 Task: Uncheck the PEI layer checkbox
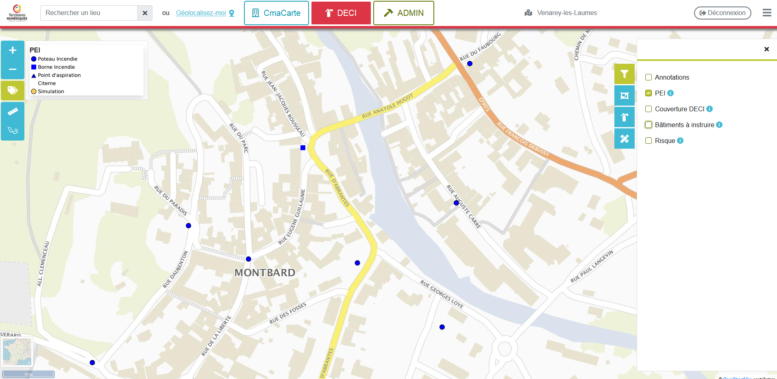click(x=649, y=93)
